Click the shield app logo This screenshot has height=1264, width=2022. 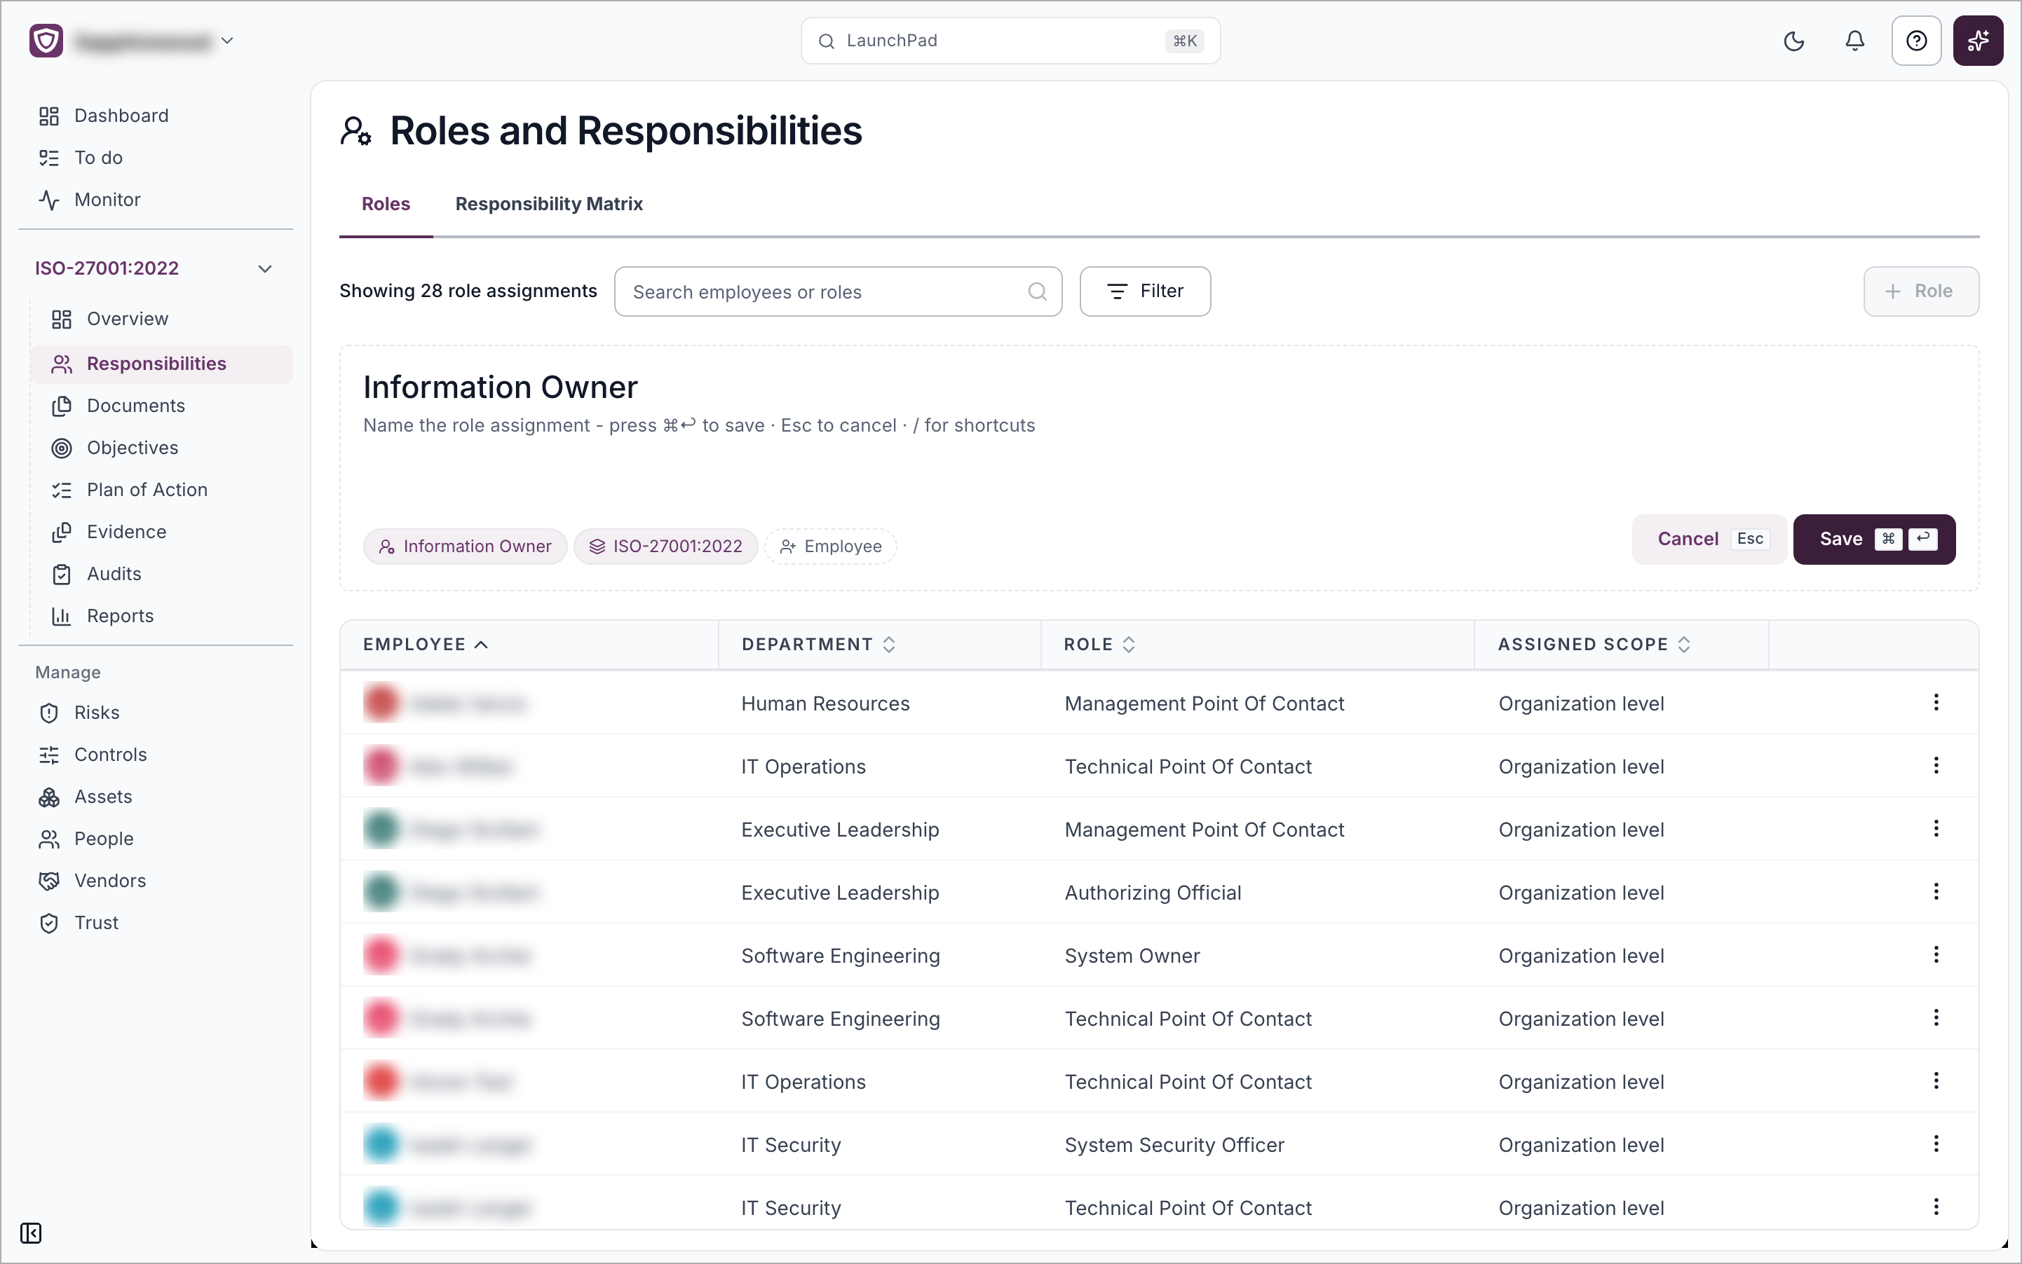click(46, 41)
